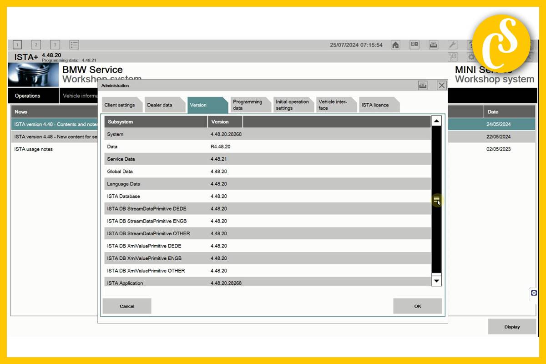Go to the home screen icon
This screenshot has height=364, width=546.
click(x=395, y=45)
